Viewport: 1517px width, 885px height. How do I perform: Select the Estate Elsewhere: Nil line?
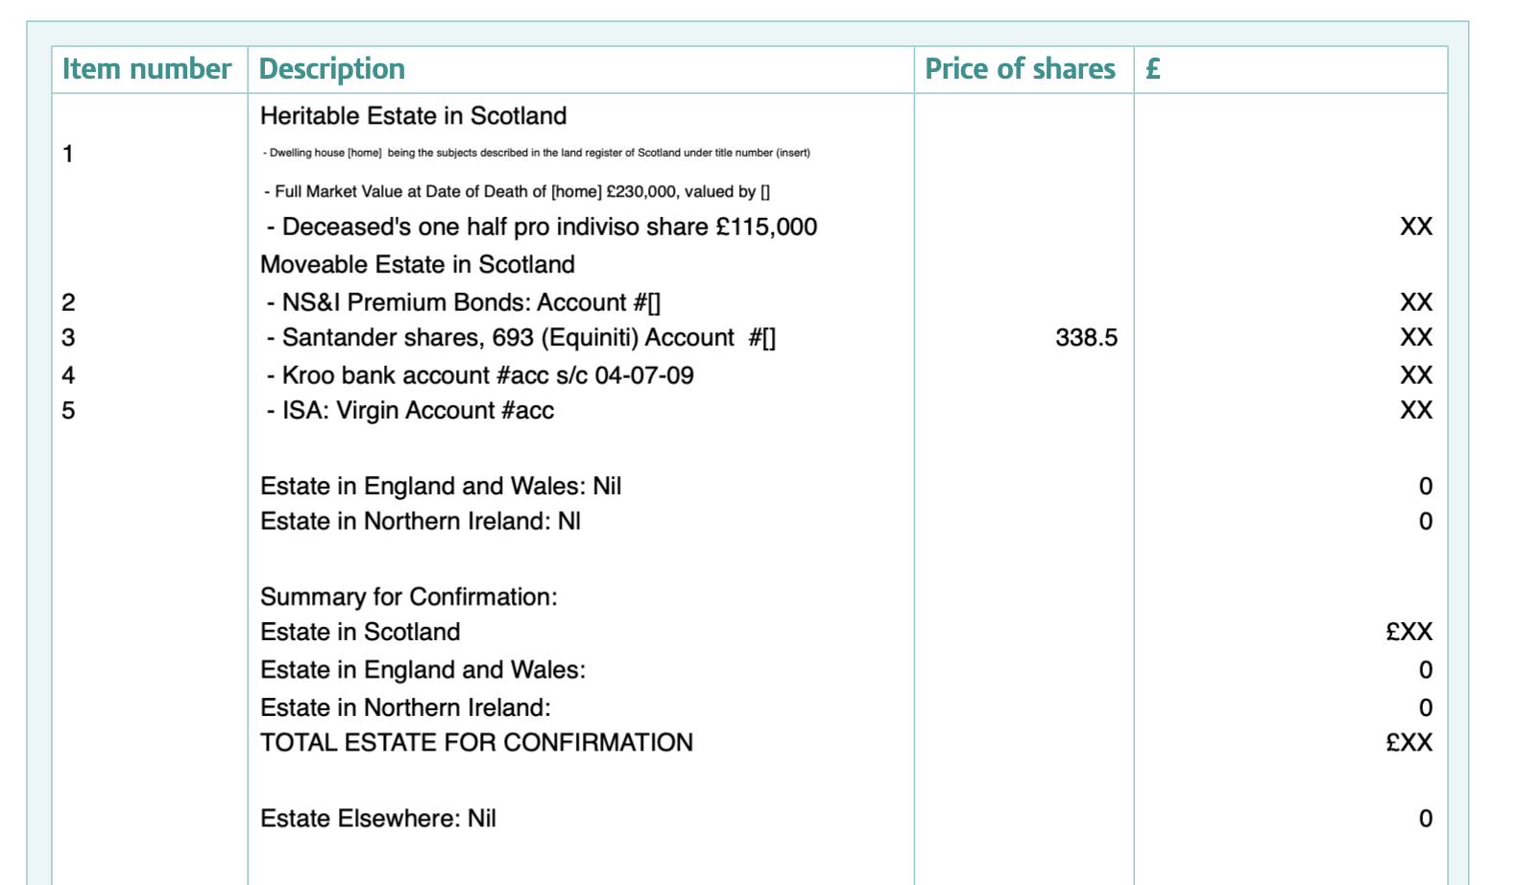[378, 819]
